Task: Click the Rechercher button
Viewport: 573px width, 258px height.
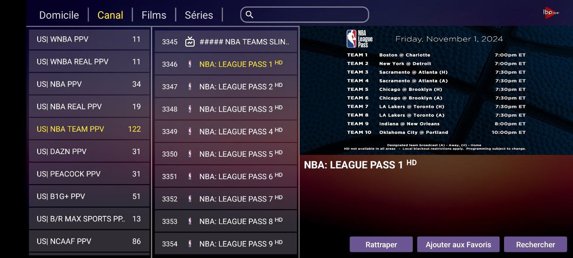Action: click(x=535, y=245)
